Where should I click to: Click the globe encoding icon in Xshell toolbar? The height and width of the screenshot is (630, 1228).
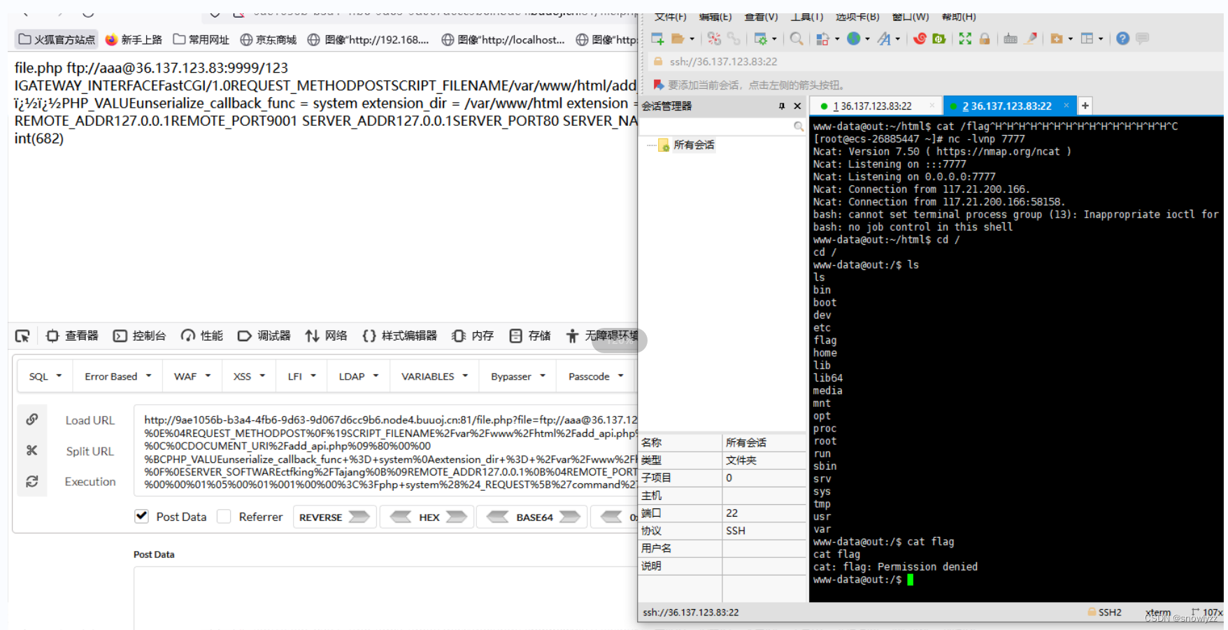click(x=854, y=38)
